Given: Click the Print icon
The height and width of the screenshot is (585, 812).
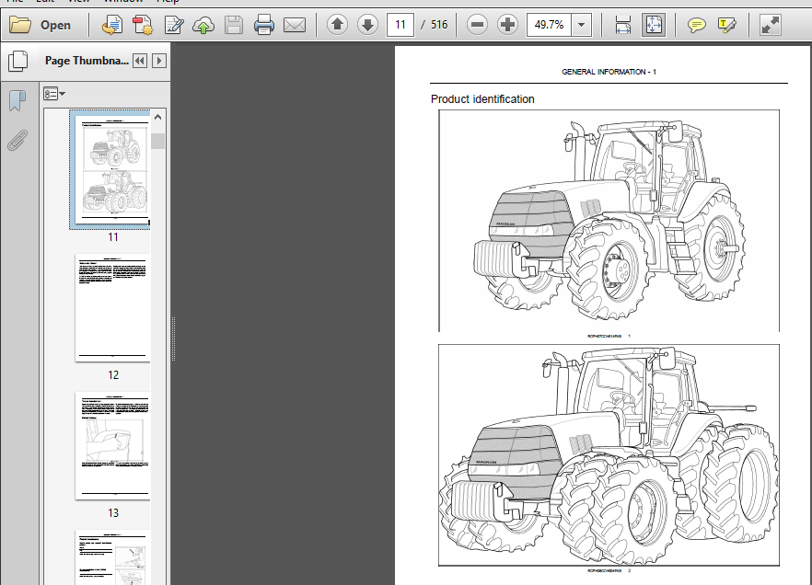Looking at the screenshot, I should [x=264, y=25].
